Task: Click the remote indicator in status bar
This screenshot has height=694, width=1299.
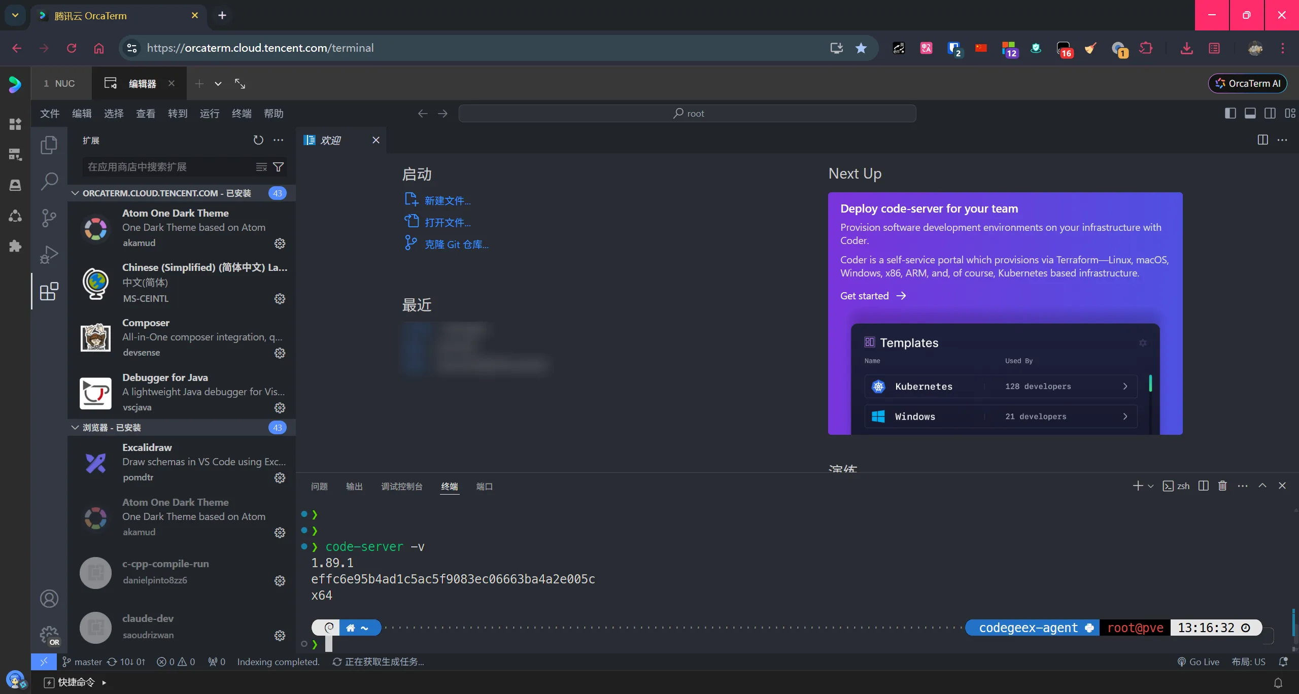Action: tap(44, 662)
